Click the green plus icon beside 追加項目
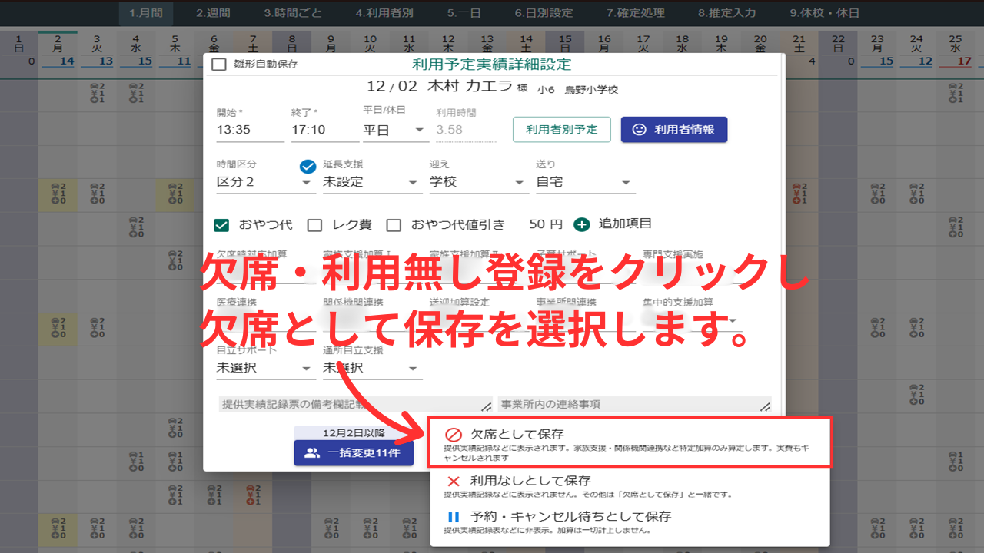Screen dimensions: 984x553 pos(582,224)
